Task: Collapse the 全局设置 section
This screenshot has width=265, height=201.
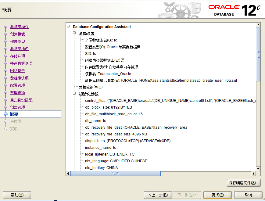Action: (x=74, y=33)
